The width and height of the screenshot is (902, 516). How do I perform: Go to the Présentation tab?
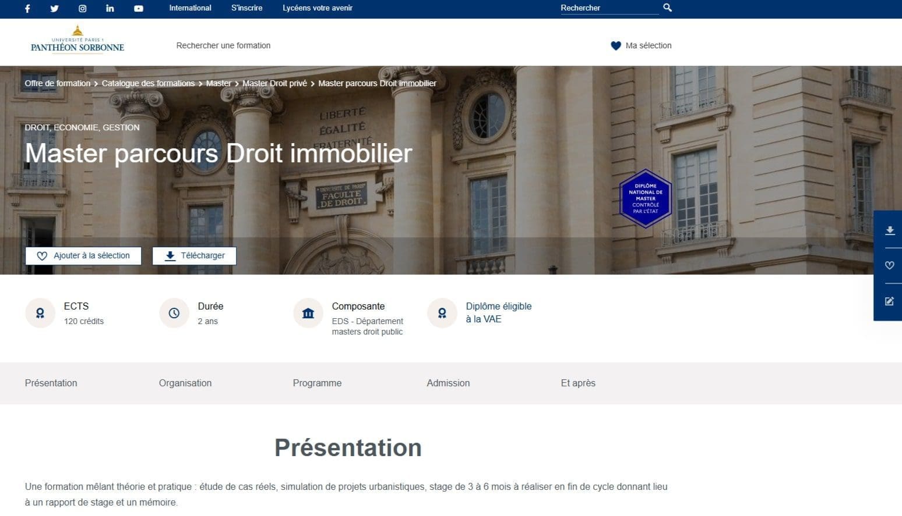coord(51,383)
